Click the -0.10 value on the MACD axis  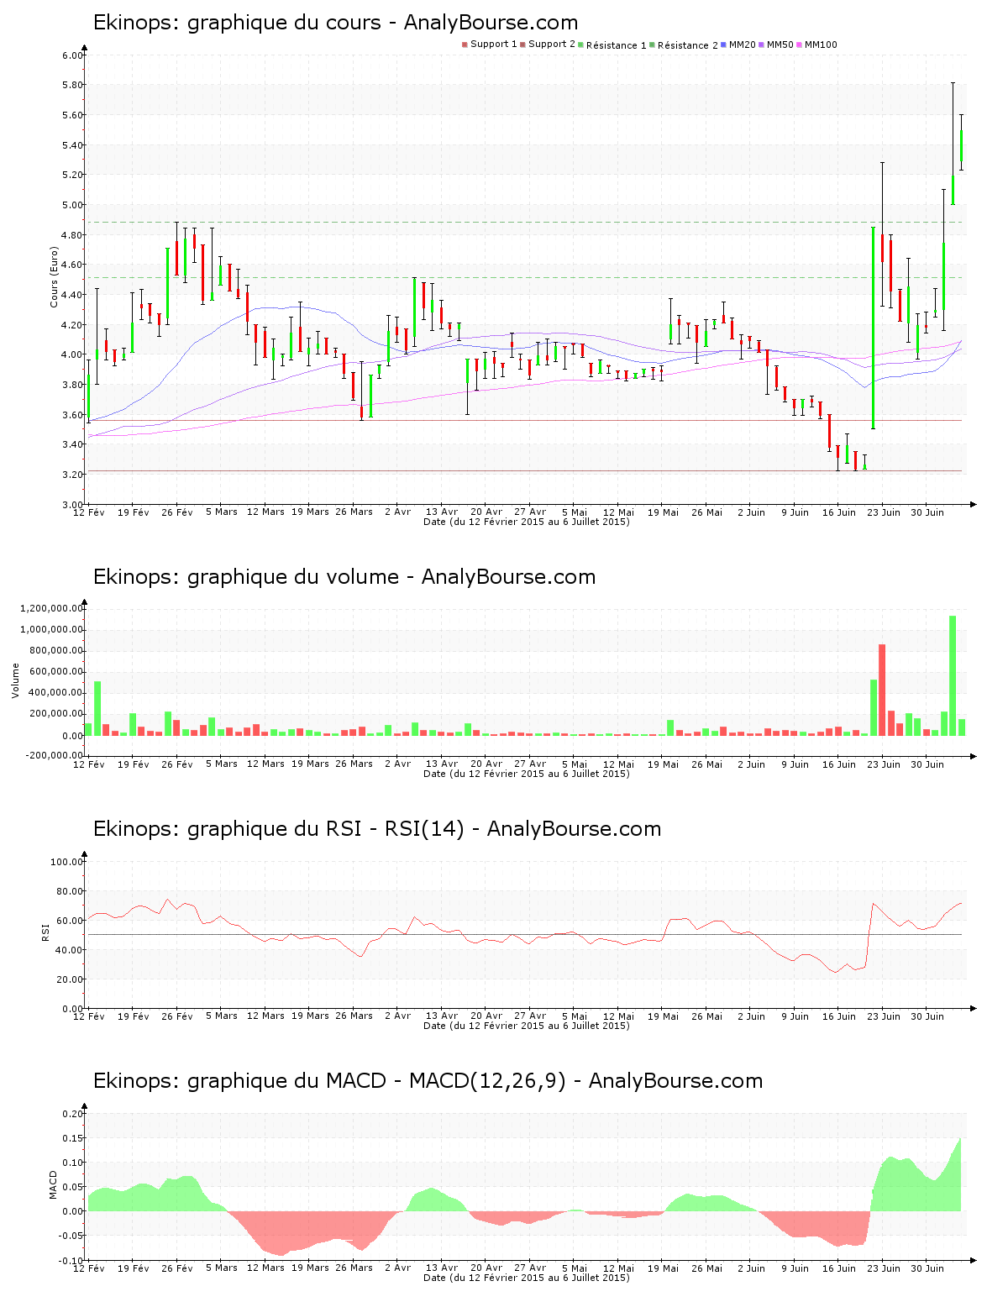tap(71, 1261)
